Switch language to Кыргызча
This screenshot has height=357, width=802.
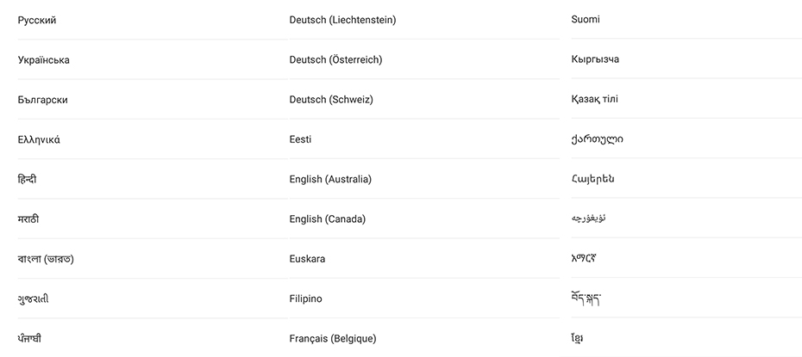tap(595, 59)
